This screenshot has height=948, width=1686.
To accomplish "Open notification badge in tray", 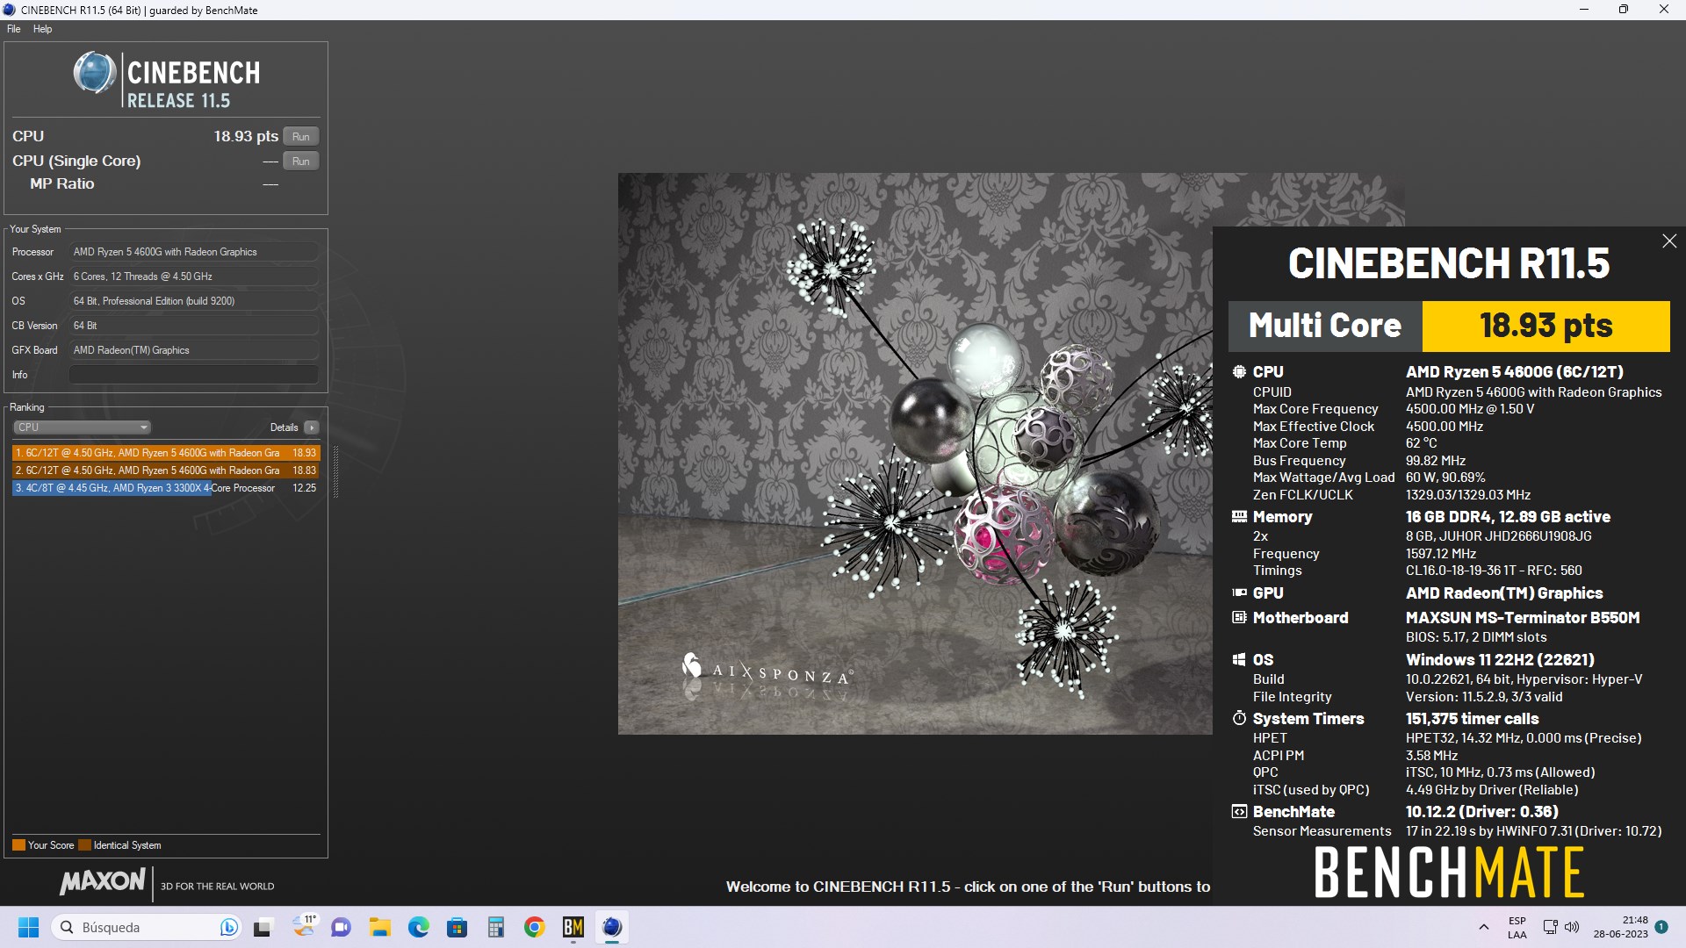I will pyautogui.click(x=1661, y=926).
